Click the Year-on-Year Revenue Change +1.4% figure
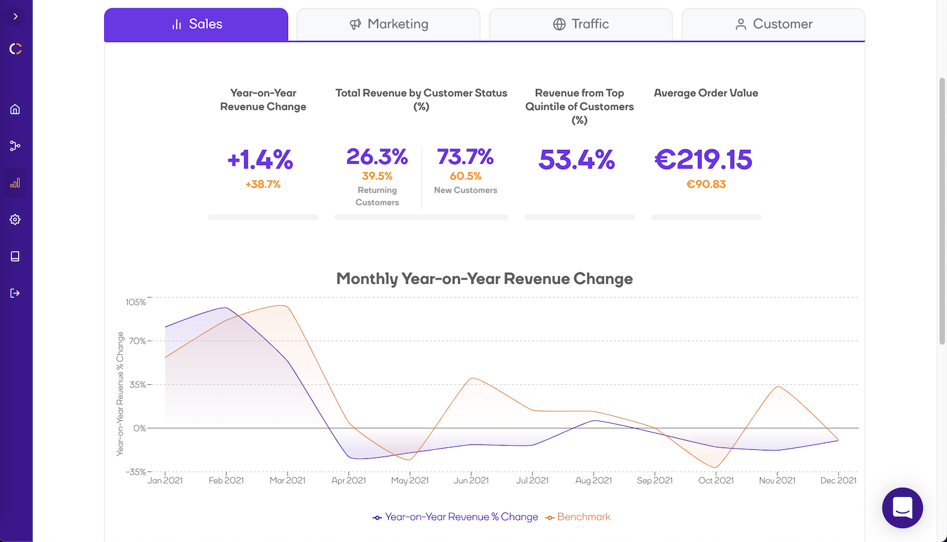The width and height of the screenshot is (947, 542). (x=260, y=160)
